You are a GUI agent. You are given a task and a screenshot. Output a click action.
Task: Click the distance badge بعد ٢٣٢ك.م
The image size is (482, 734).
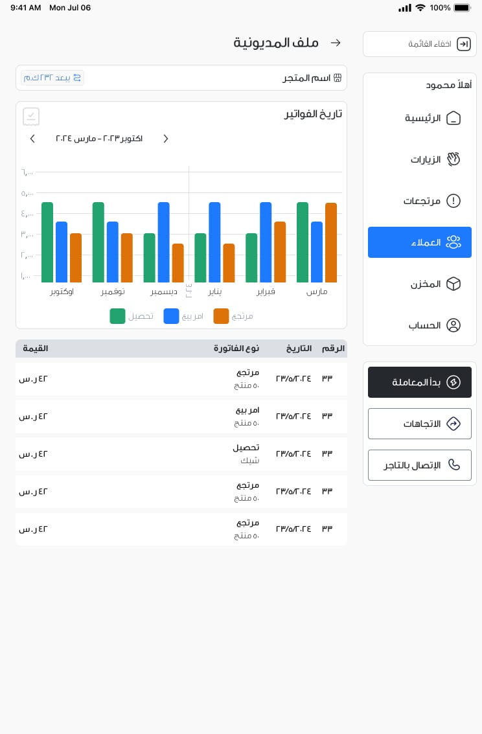pos(52,78)
